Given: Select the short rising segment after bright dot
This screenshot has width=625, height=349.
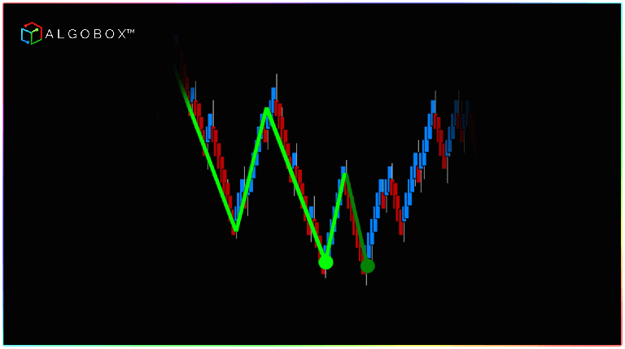Looking at the screenshot, I should (x=335, y=218).
